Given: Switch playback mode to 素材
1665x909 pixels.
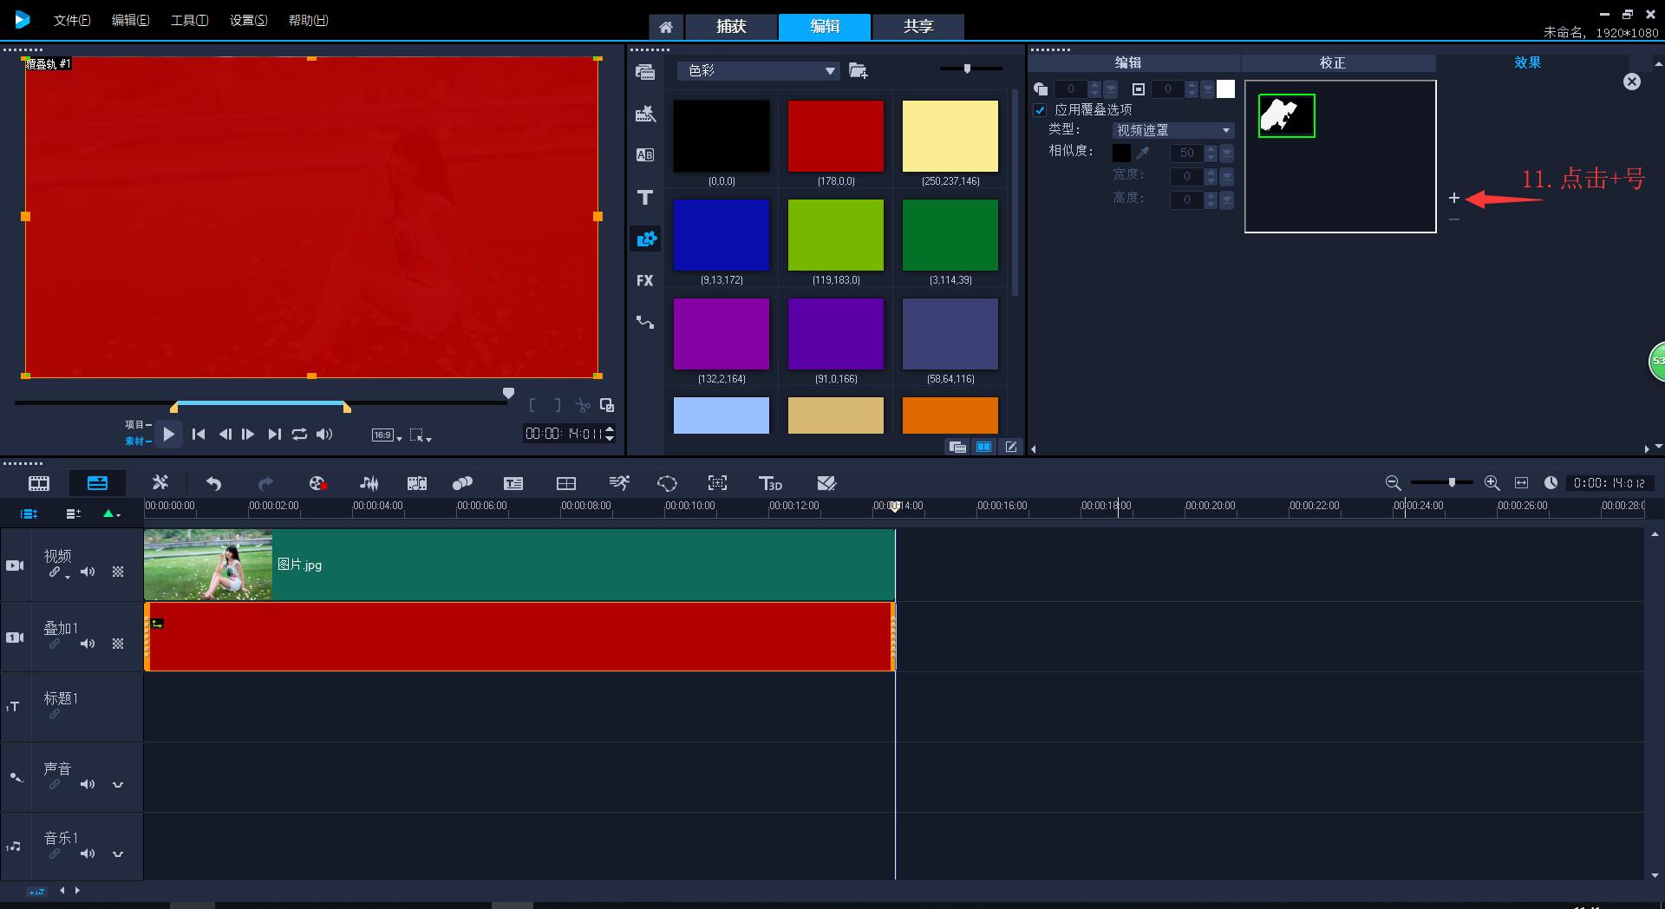Looking at the screenshot, I should click(x=135, y=441).
